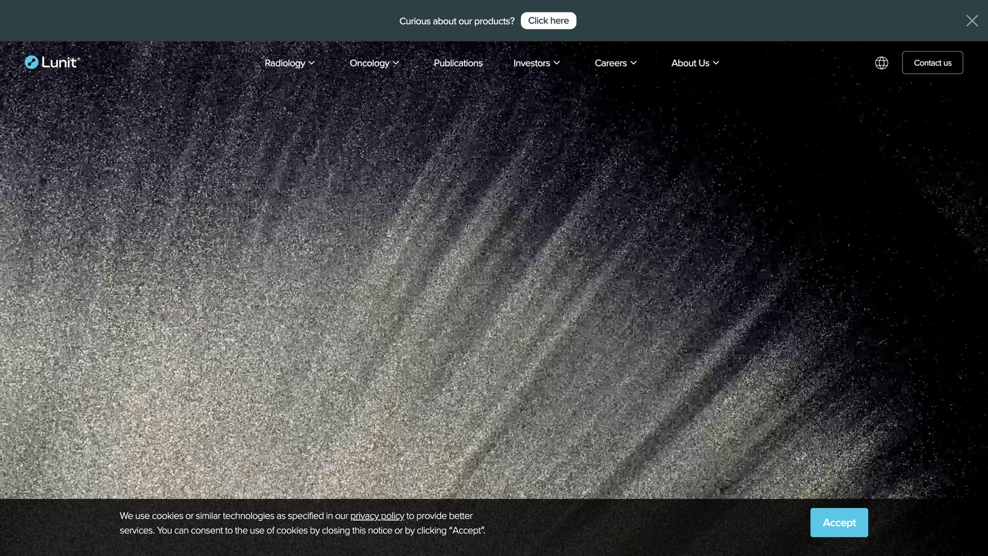Open the Radiology menu
This screenshot has height=556, width=988.
click(x=285, y=63)
